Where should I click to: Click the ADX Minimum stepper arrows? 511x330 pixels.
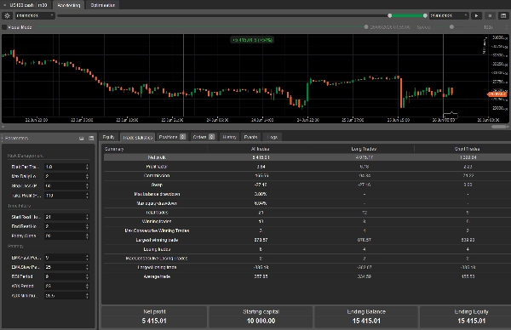click(x=87, y=296)
